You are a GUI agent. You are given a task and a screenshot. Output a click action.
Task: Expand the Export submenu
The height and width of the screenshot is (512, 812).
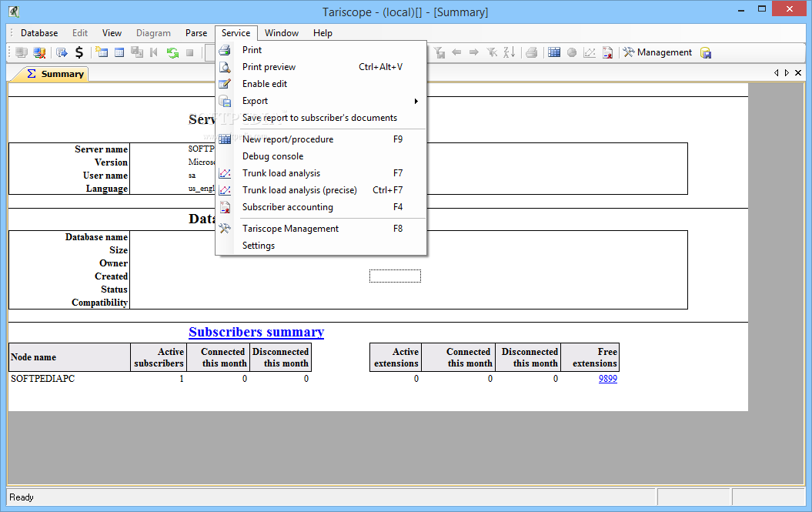(321, 101)
